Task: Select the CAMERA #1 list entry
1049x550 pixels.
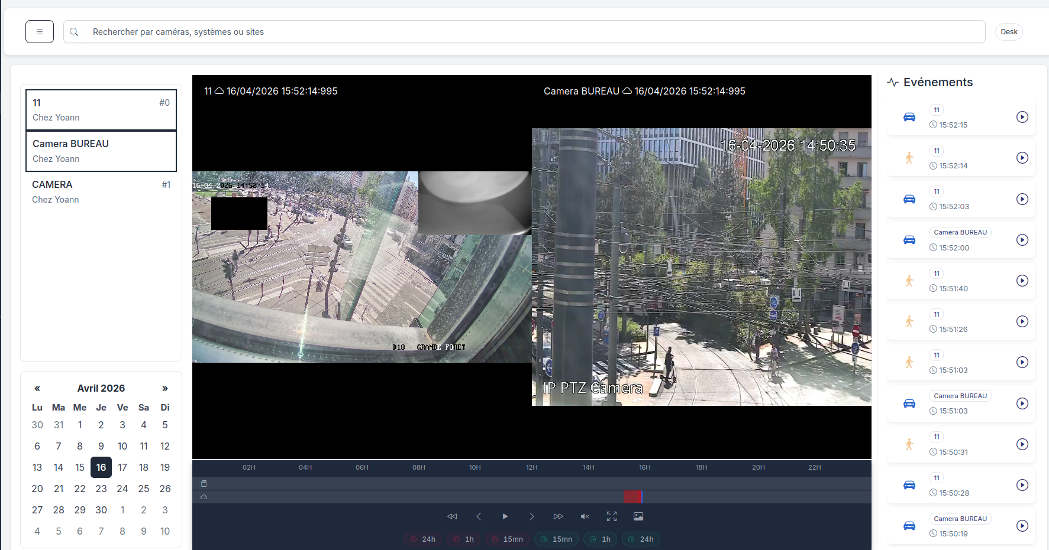Action: [101, 192]
